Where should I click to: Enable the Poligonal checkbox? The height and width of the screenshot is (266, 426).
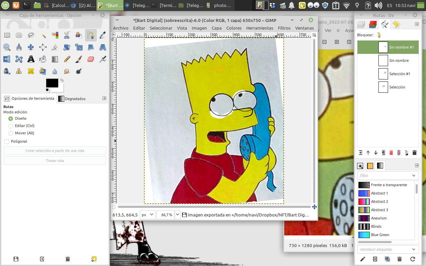point(7,142)
